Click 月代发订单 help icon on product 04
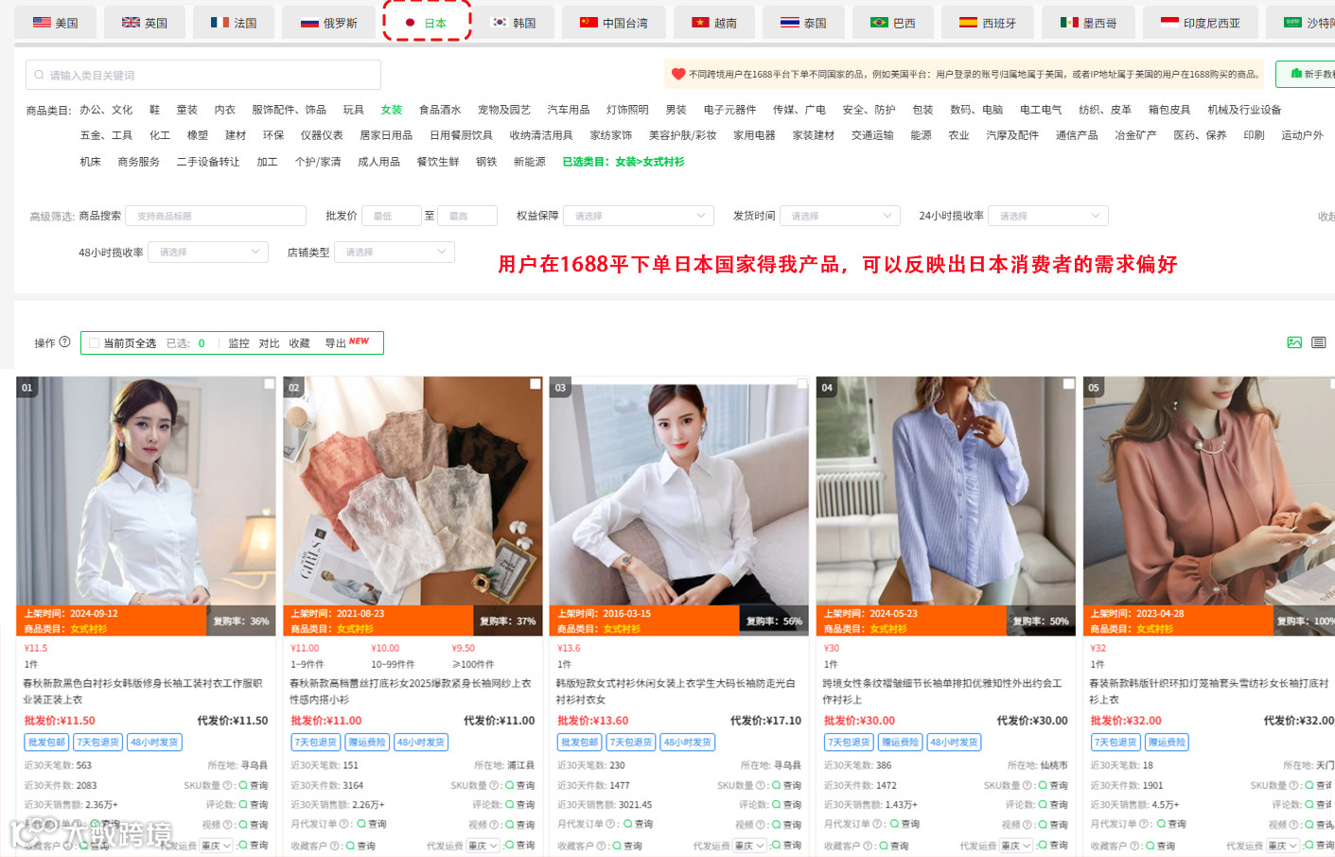The height and width of the screenshot is (857, 1335). coord(878,824)
